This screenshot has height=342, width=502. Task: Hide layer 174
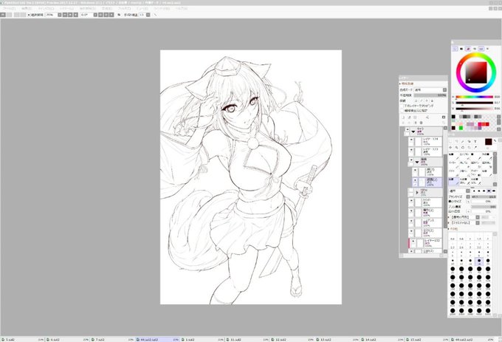point(411,140)
